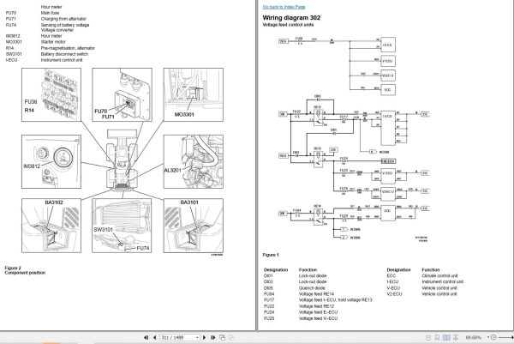Go to the previous page

click(154, 337)
